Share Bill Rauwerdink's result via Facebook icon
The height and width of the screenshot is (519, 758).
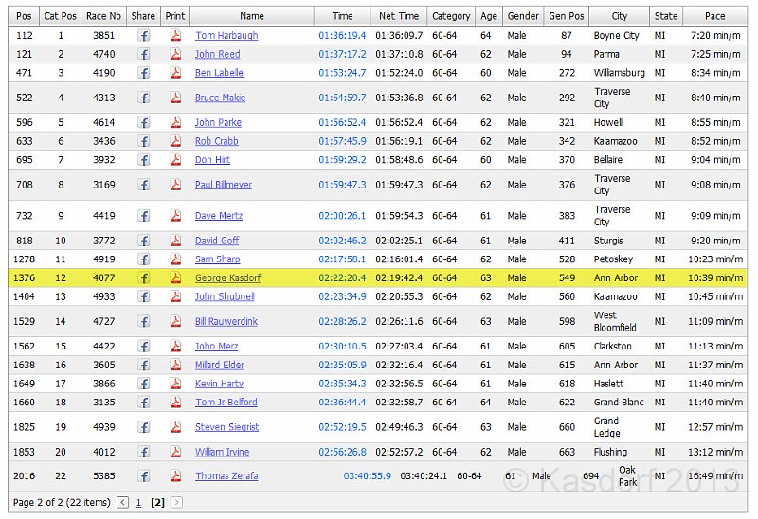point(144,322)
